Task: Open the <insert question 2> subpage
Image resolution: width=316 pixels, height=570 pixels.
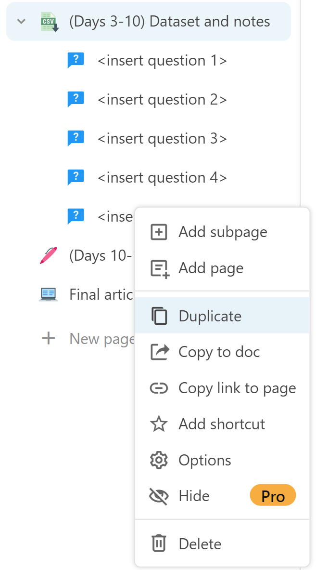Action: point(162,100)
